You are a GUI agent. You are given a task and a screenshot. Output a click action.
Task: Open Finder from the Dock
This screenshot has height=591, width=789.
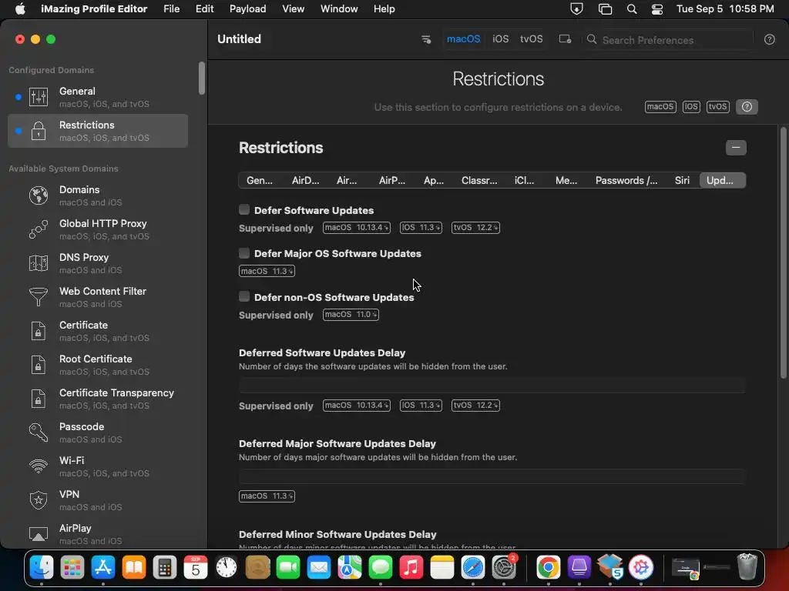pos(42,568)
